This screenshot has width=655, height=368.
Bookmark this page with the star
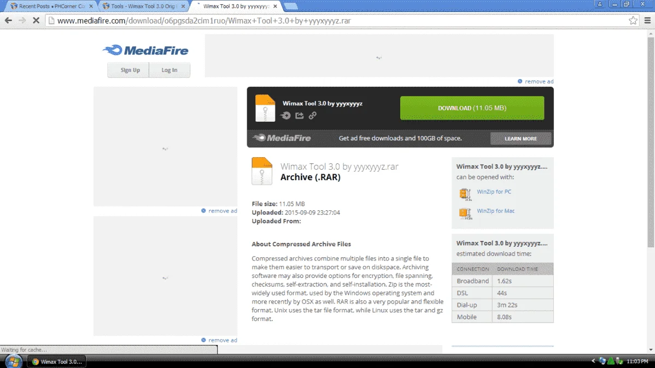(x=633, y=20)
